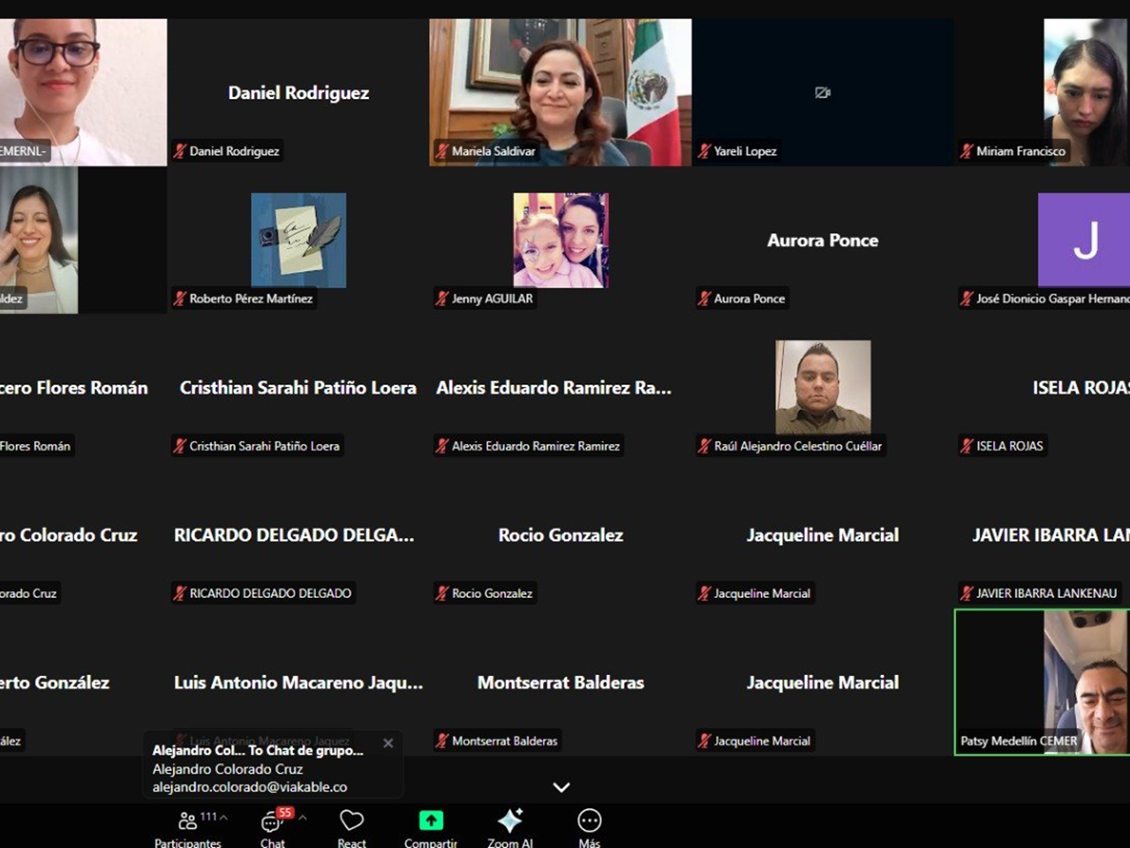The image size is (1130, 848).
Task: Select Mariela Saldivar's video feed with the Mexican flag
Action: point(561,93)
